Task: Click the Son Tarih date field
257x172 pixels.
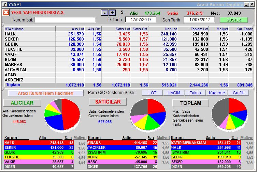Action: [199, 20]
